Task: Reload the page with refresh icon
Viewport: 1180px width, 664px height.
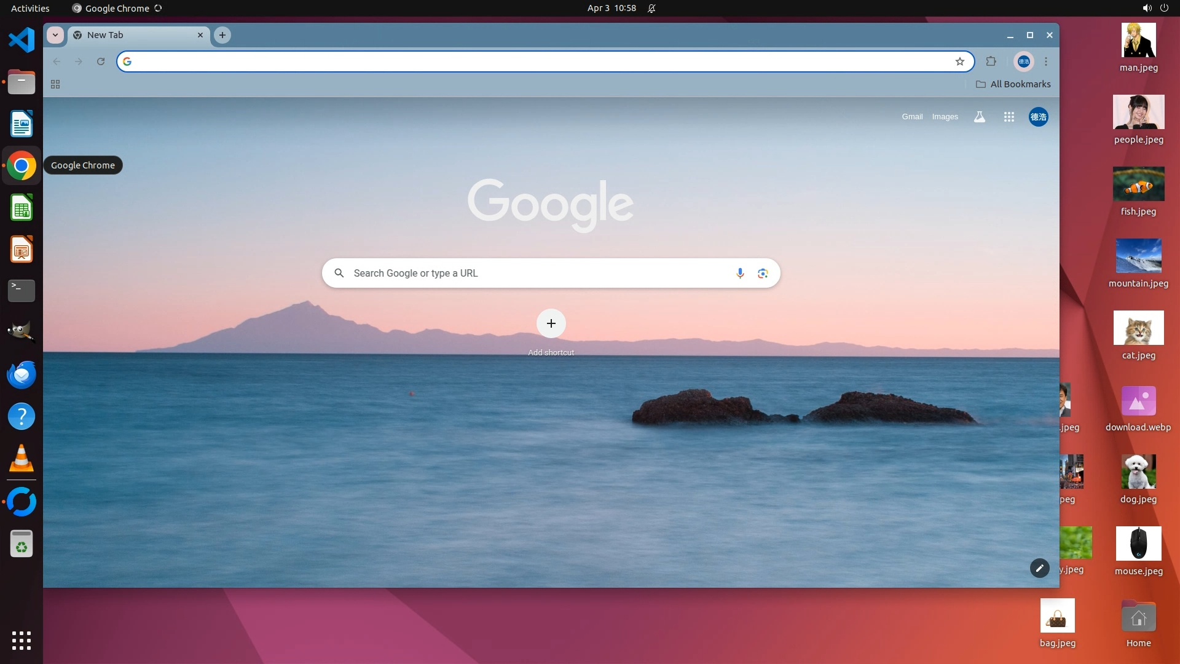Action: pos(101,61)
